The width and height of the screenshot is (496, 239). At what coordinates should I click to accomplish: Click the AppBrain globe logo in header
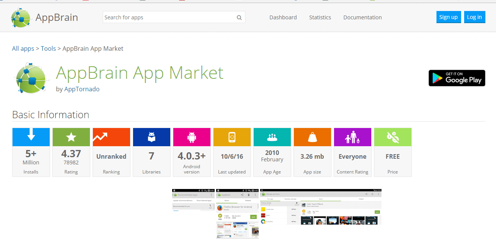click(21, 17)
